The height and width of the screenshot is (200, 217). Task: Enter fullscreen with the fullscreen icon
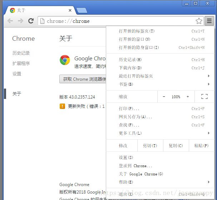204,96
